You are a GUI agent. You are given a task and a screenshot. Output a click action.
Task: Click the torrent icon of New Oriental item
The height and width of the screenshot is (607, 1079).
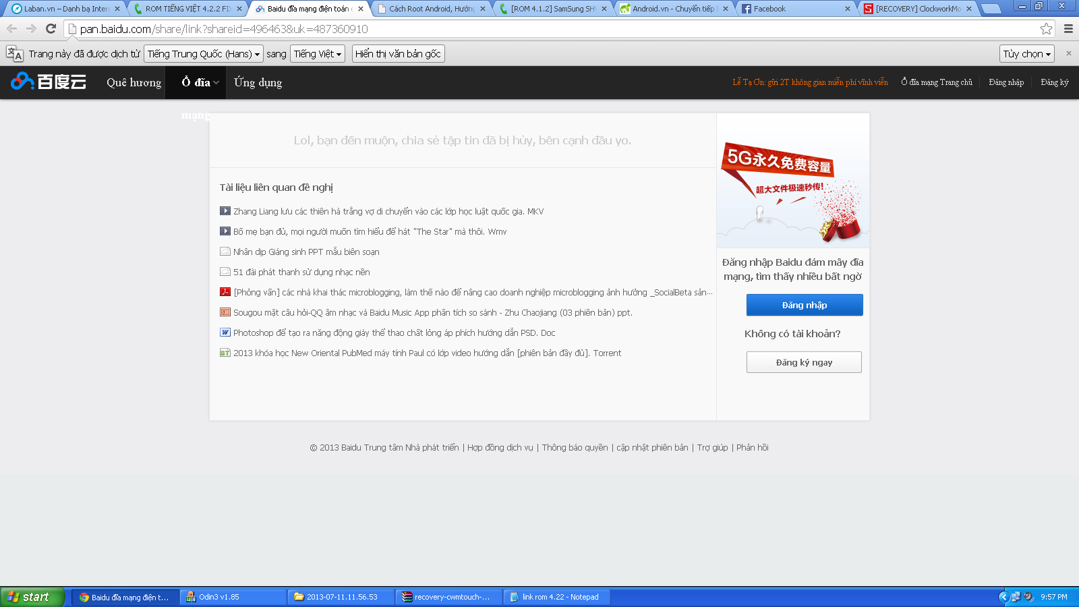(225, 353)
